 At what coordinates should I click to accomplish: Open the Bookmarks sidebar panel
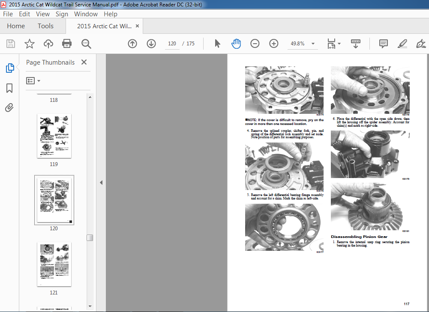9,88
